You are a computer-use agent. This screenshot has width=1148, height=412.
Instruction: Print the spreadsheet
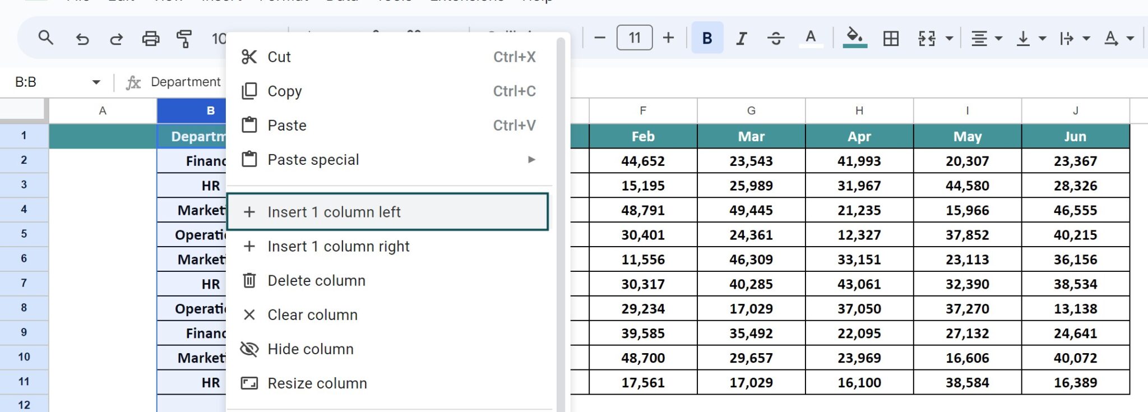pyautogui.click(x=150, y=39)
